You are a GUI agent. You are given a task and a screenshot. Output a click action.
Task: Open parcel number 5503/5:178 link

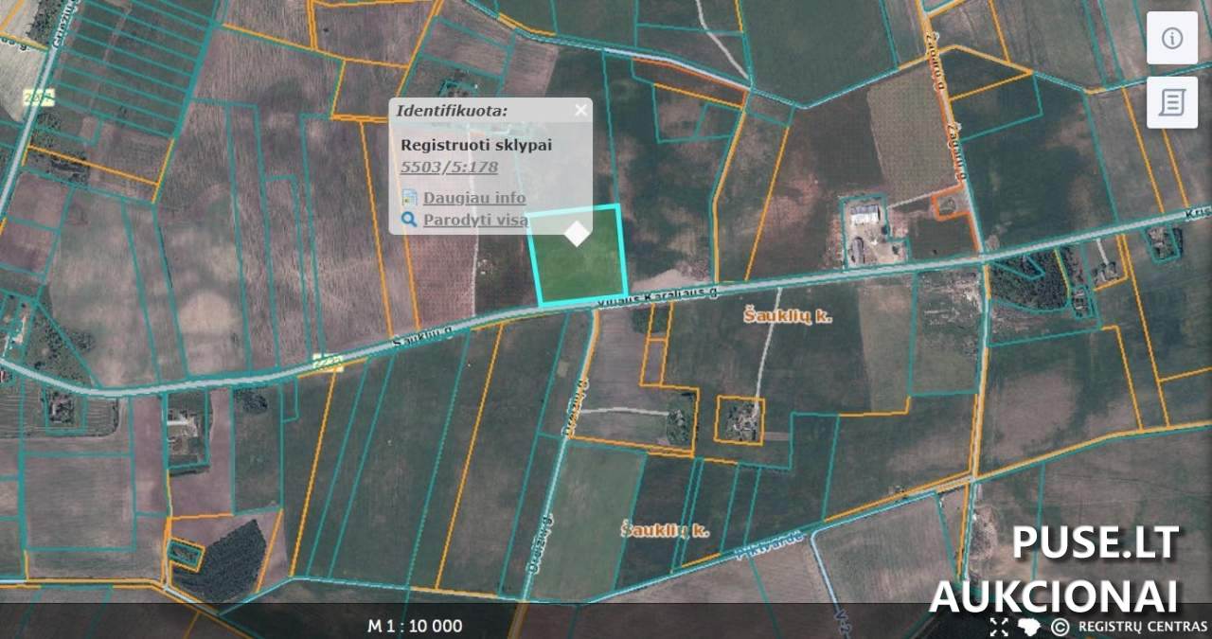click(x=450, y=168)
